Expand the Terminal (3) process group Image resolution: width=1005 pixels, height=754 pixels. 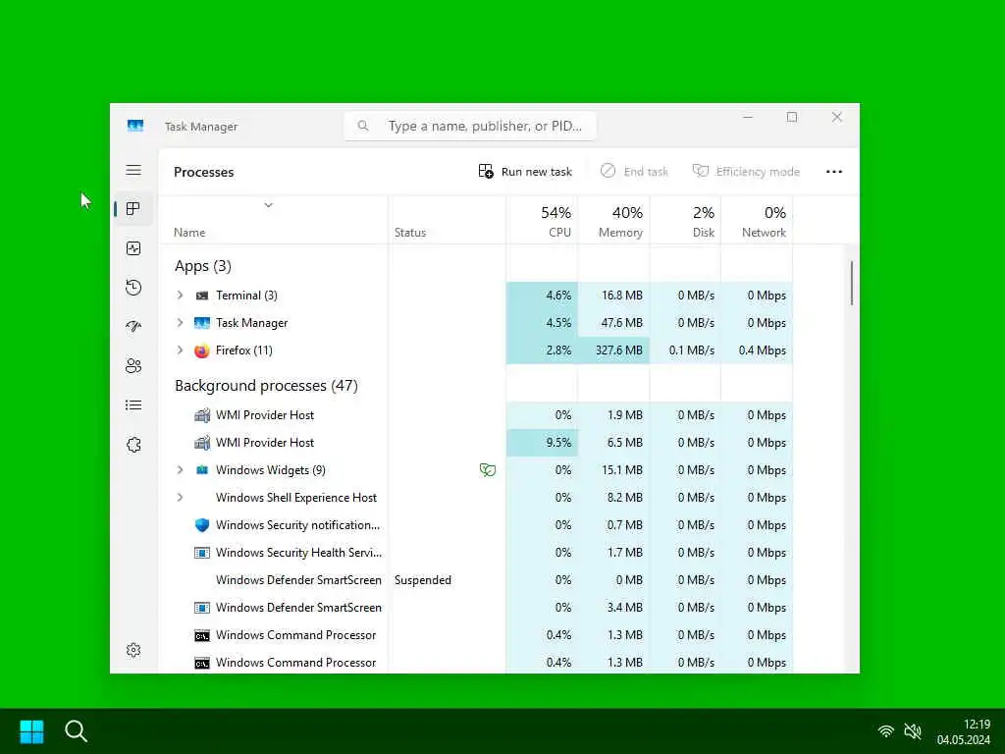coord(181,296)
